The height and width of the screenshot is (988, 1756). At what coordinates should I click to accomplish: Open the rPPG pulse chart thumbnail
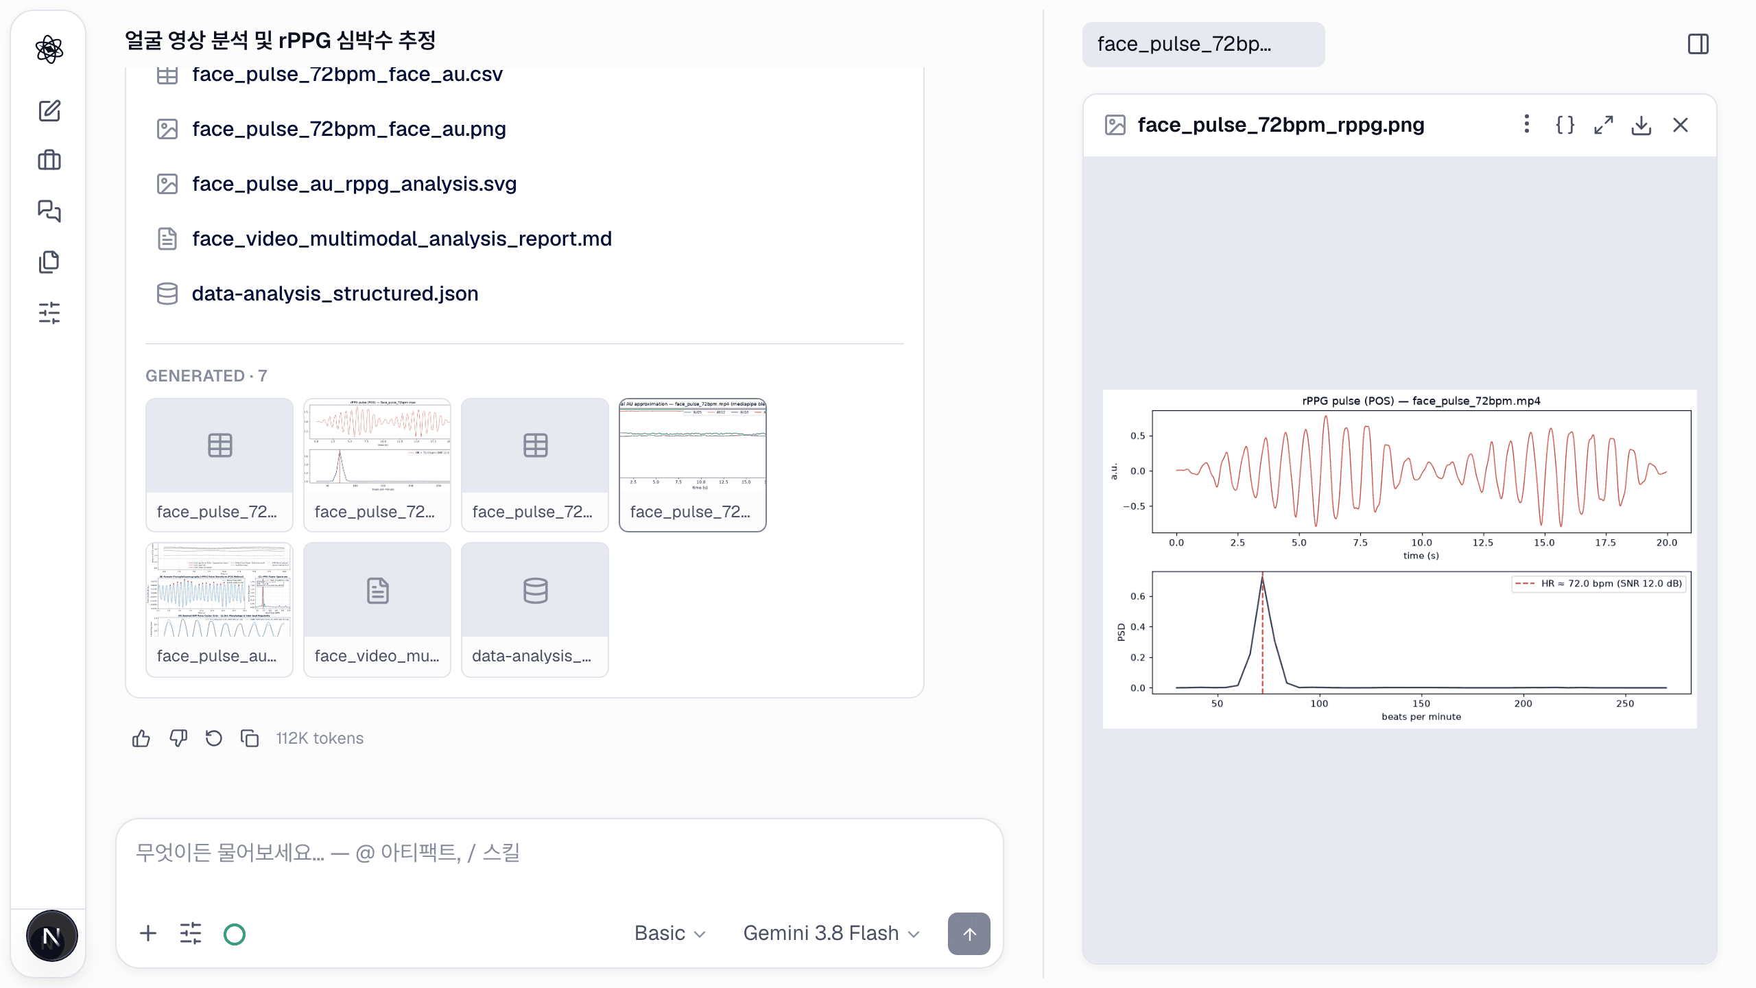[x=377, y=464]
